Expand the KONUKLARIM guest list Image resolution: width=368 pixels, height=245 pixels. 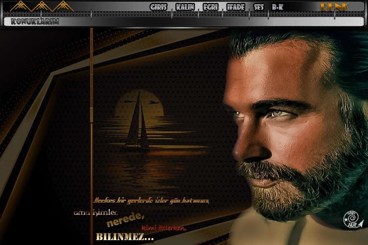coord(35,22)
